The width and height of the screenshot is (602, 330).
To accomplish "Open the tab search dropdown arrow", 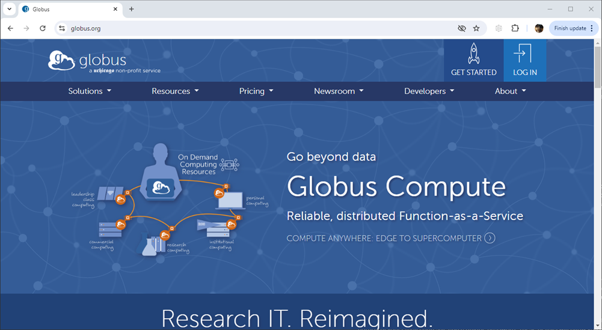I will click(9, 9).
